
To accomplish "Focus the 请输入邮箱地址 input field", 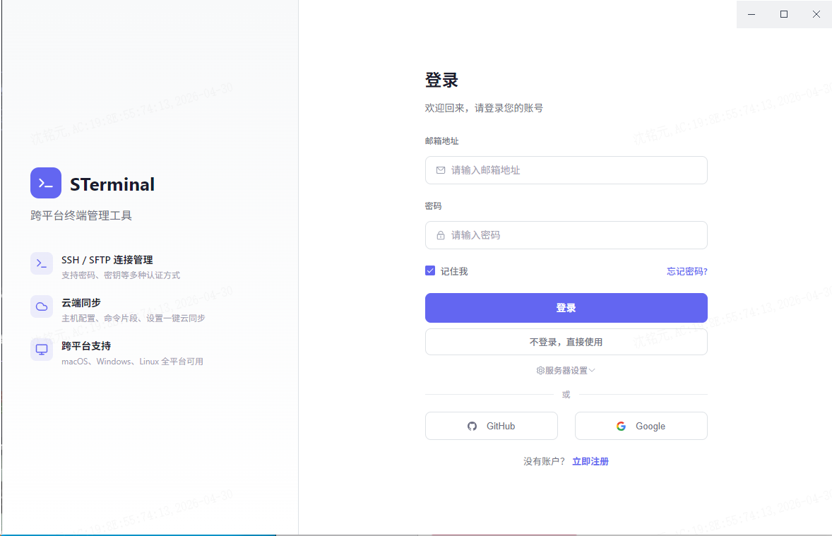I will click(566, 170).
